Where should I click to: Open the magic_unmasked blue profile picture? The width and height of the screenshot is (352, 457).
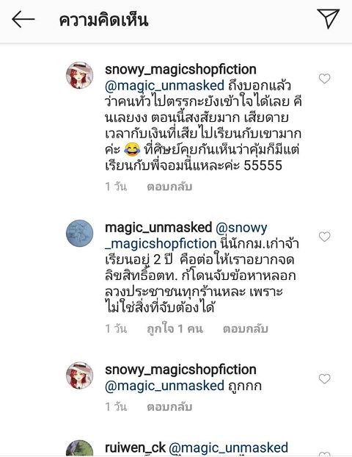pos(80,233)
